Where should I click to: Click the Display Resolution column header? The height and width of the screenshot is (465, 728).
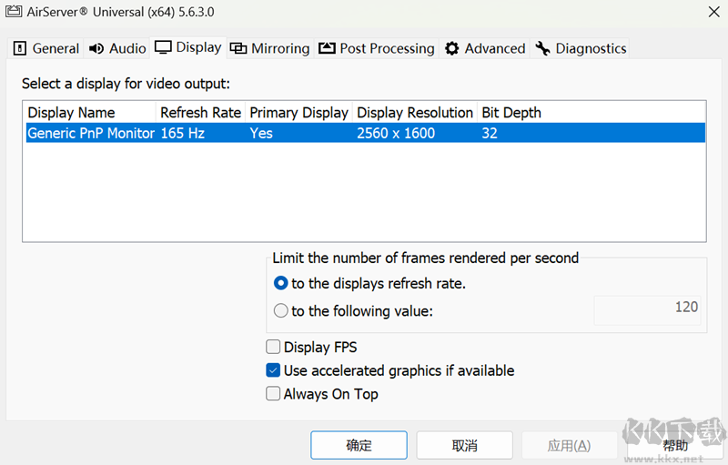pos(414,113)
